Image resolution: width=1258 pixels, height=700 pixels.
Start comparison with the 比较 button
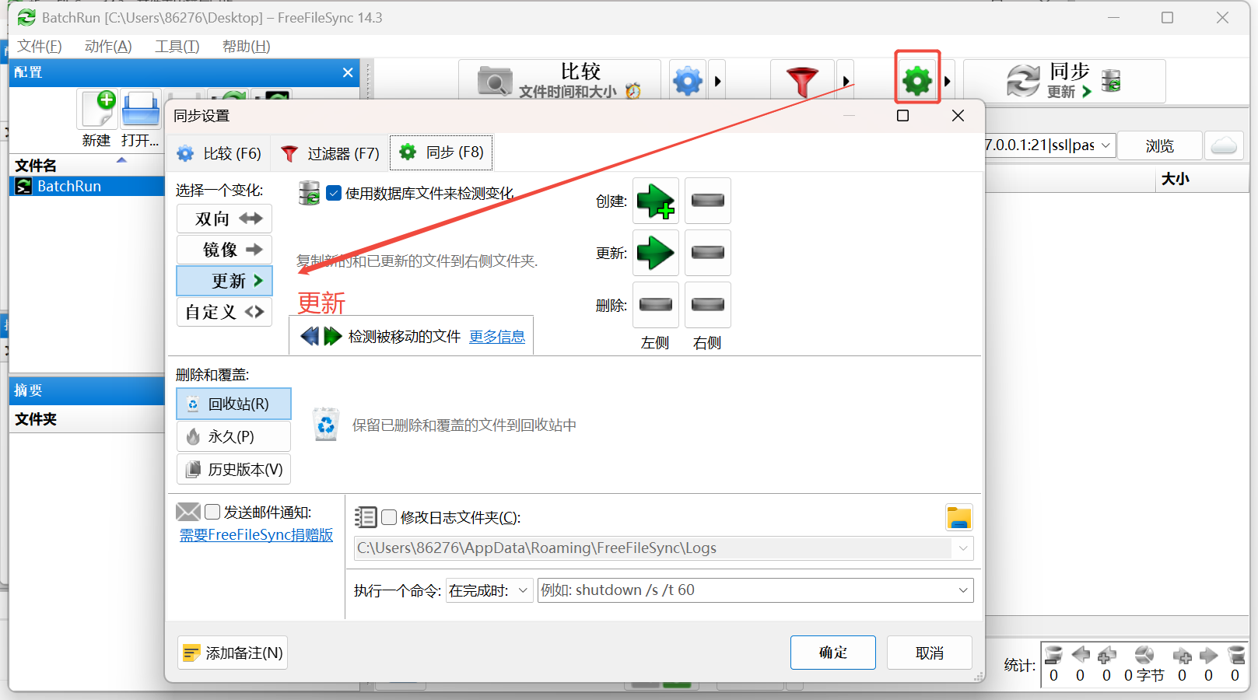[x=559, y=81]
